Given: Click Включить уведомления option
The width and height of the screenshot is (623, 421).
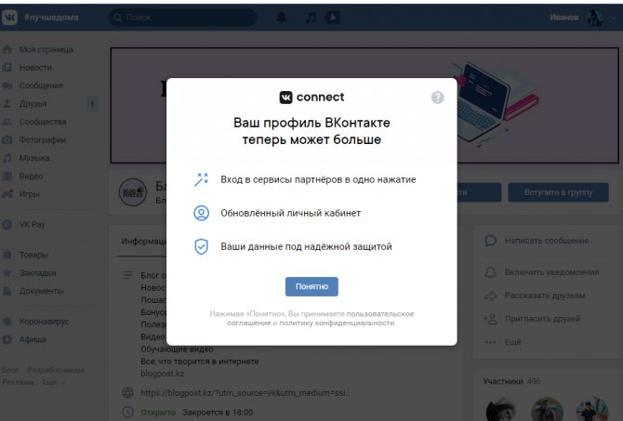Looking at the screenshot, I should click(551, 272).
